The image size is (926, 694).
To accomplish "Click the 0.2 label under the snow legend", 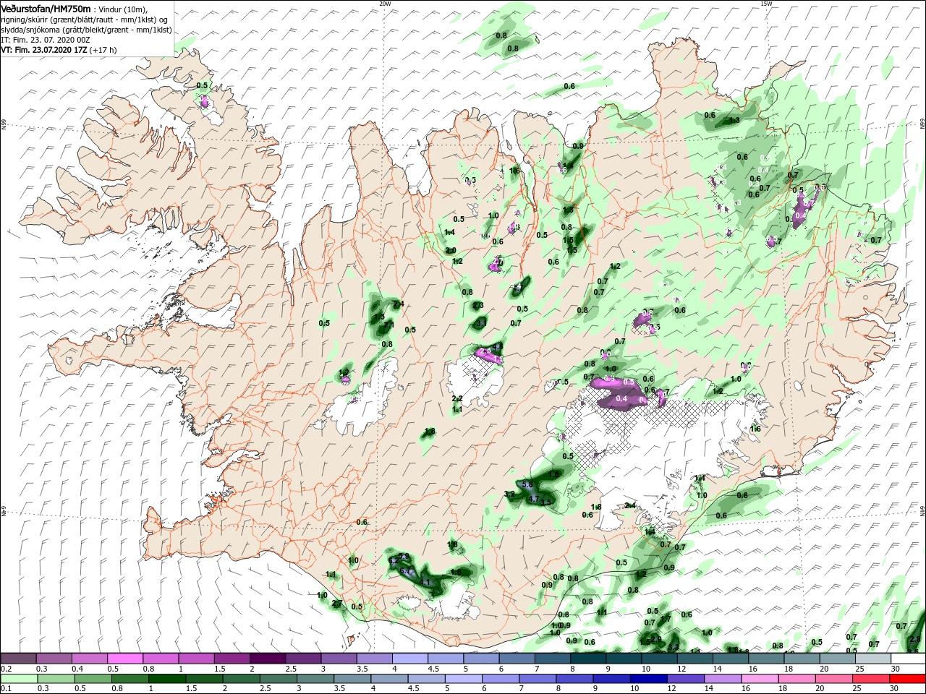I will pos(6,669).
